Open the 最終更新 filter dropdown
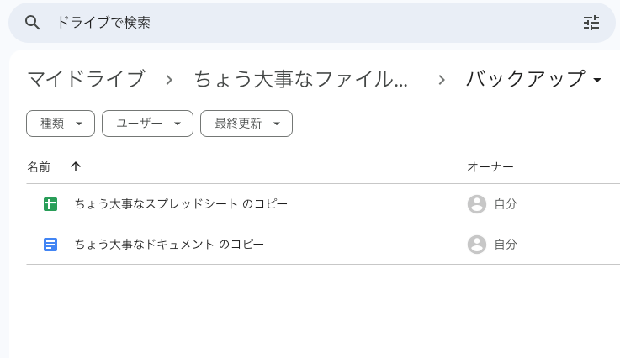The width and height of the screenshot is (620, 358). pyautogui.click(x=246, y=124)
